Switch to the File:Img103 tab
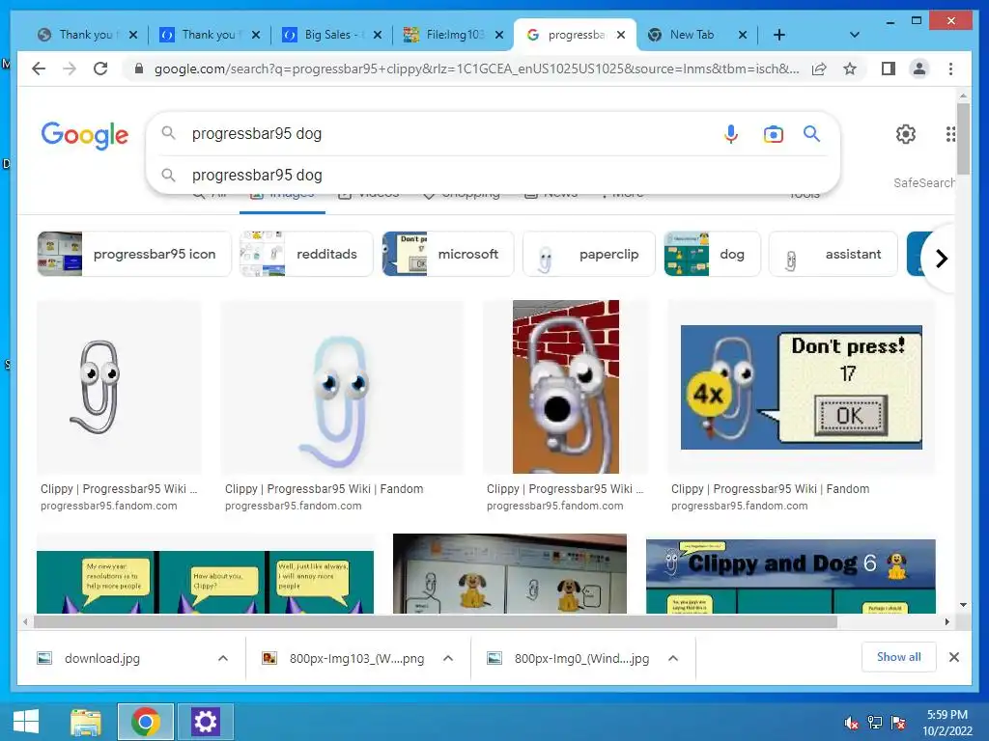The height and width of the screenshot is (741, 989). [x=454, y=35]
